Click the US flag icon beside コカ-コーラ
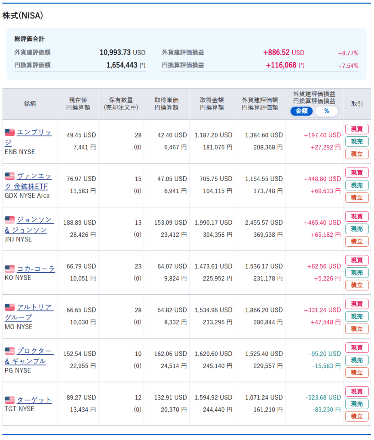The height and width of the screenshot is (440, 374). tap(10, 269)
